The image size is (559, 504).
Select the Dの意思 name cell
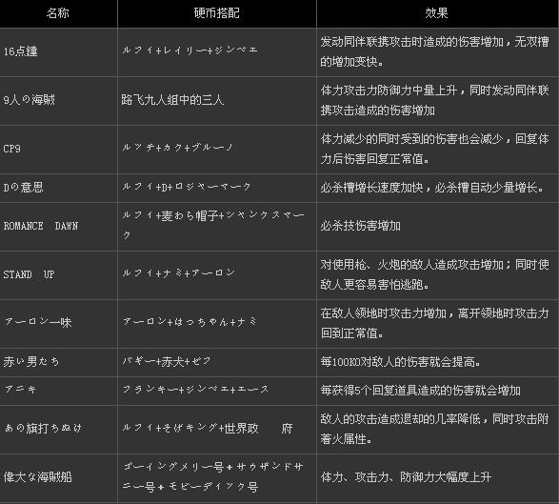tap(58, 188)
